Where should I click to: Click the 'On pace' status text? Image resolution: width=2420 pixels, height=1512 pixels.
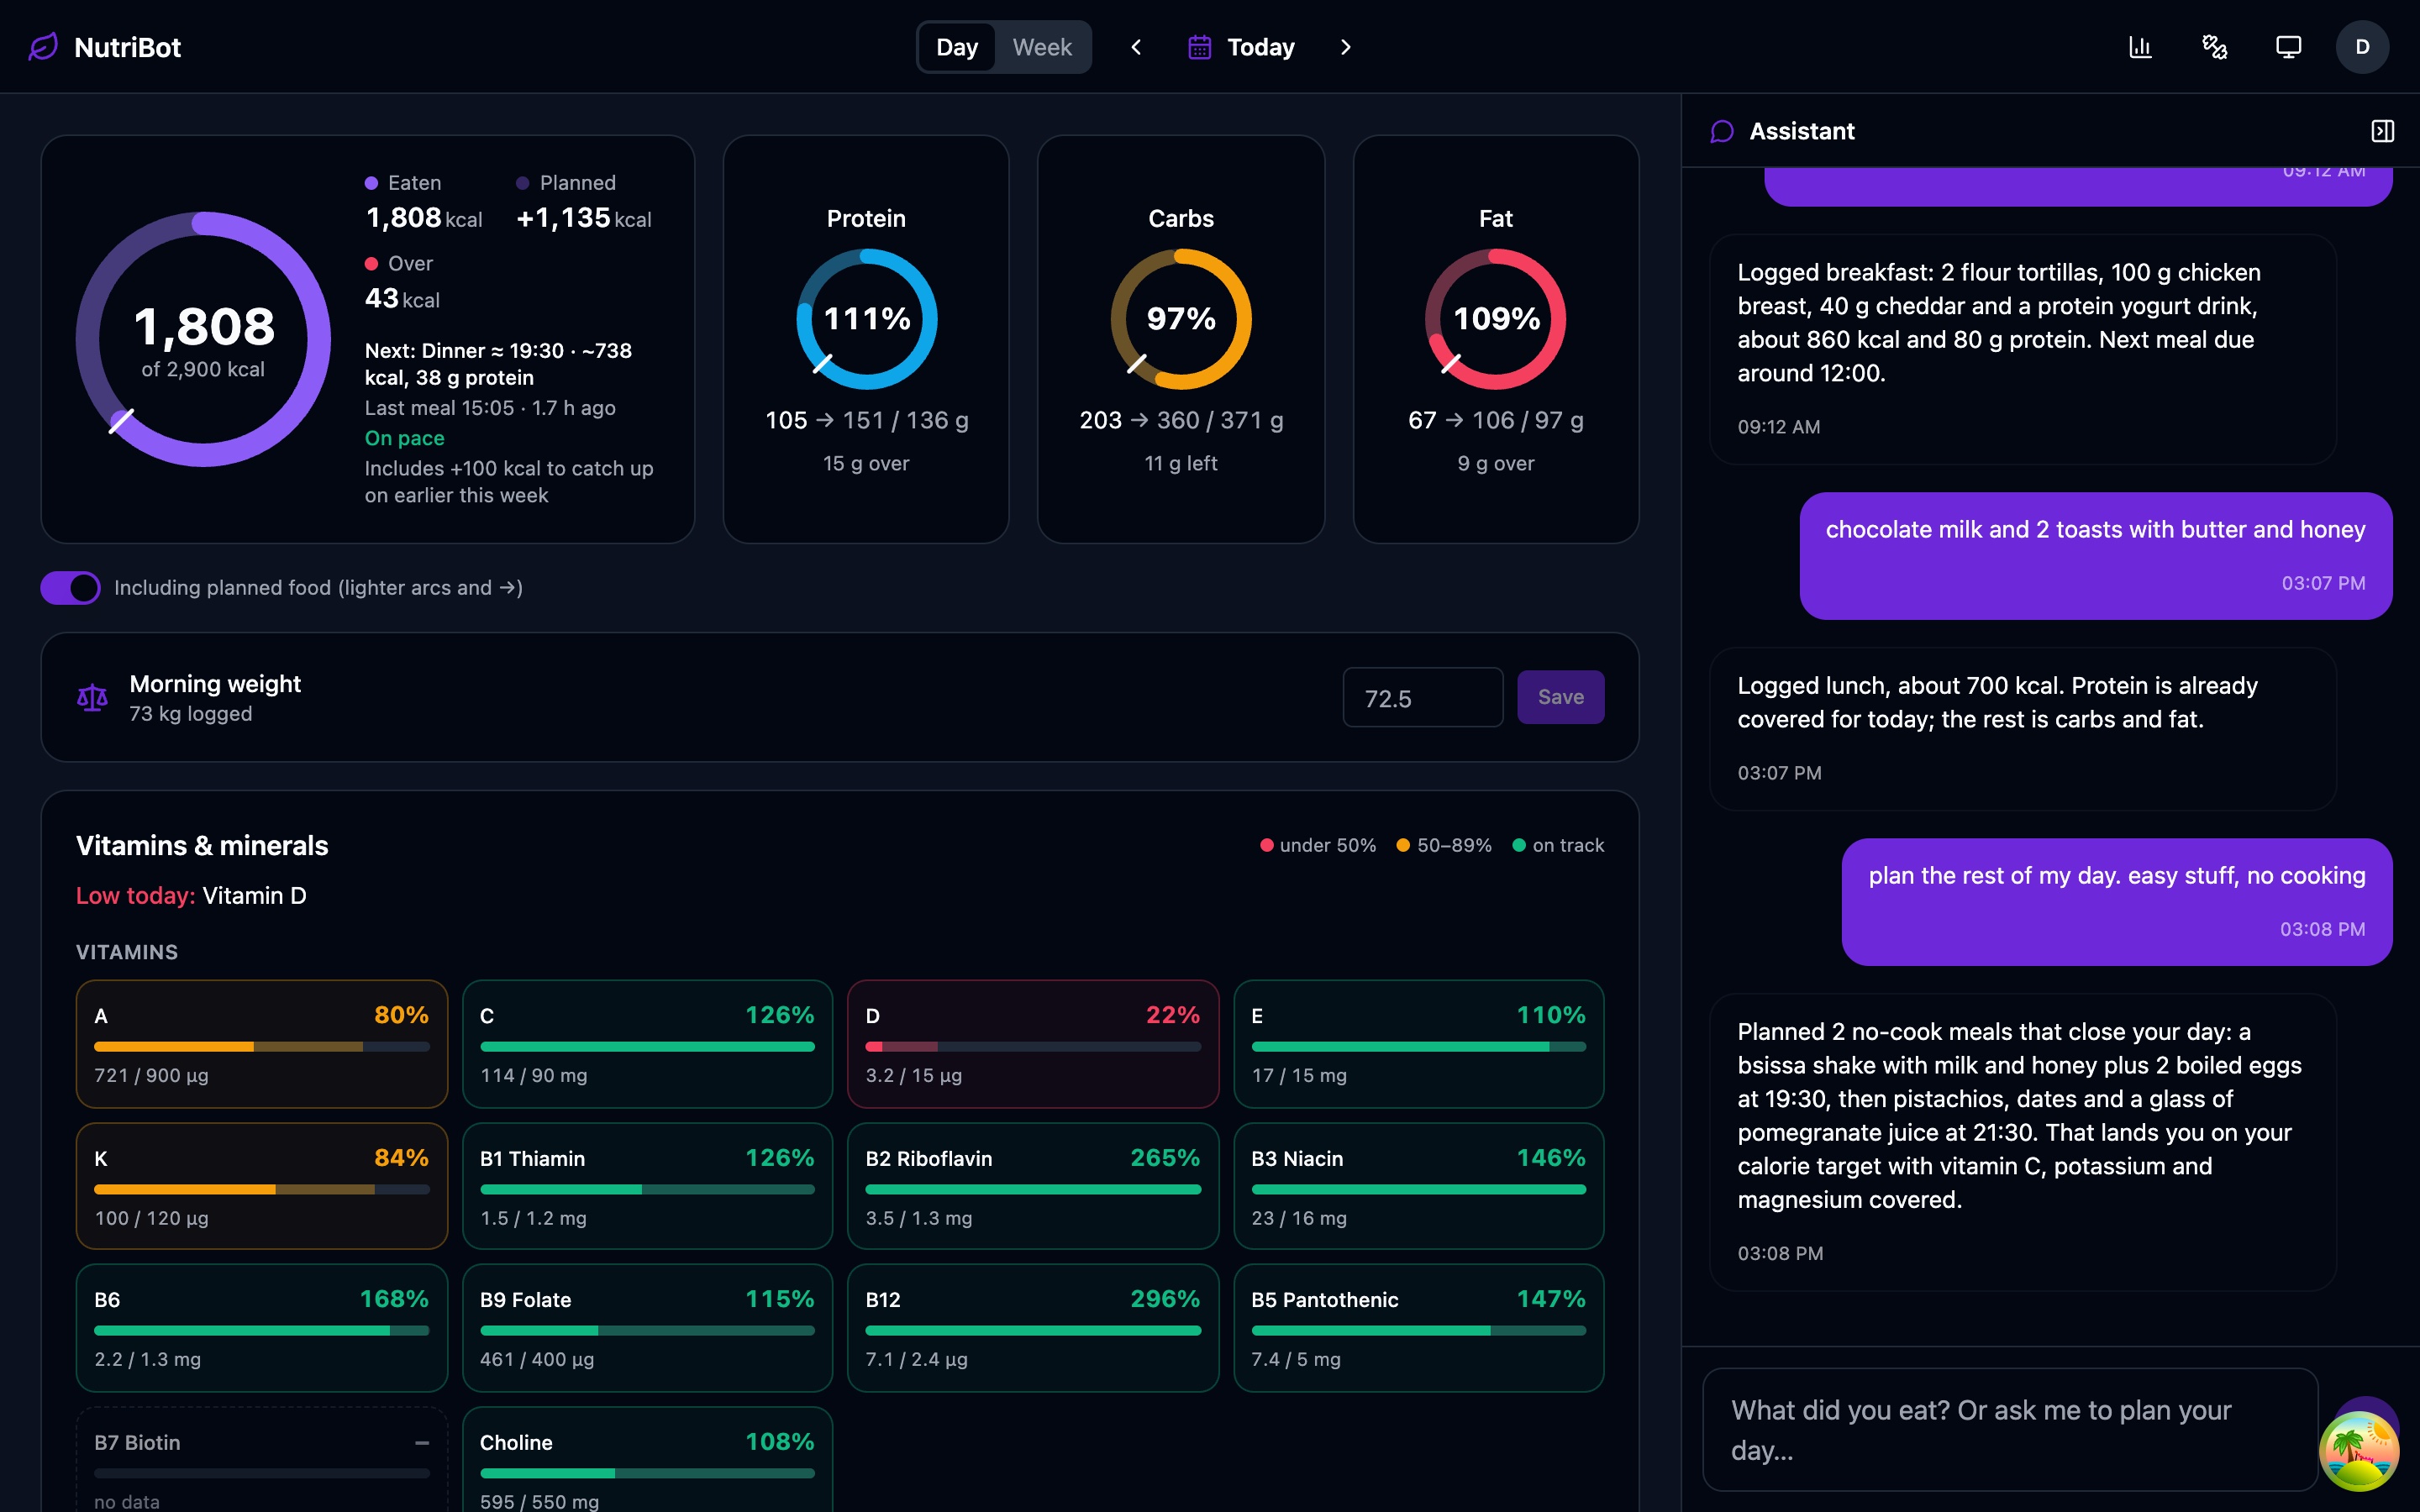[x=404, y=438]
